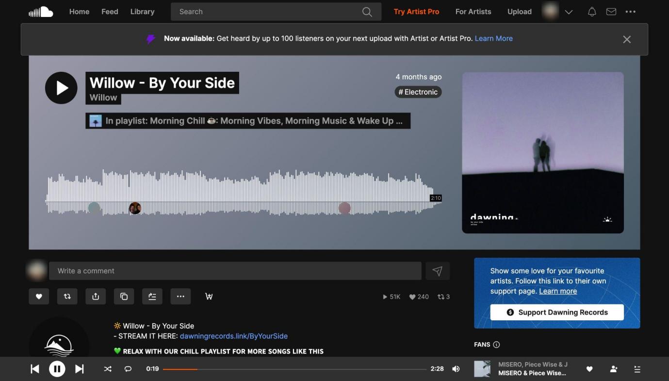The image size is (669, 381).
Task: Close the Now available banner
Action: [627, 39]
